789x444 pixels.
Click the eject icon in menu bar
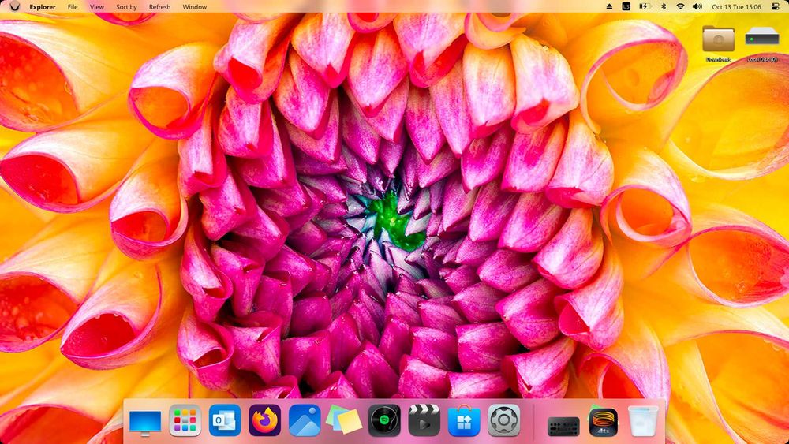tap(609, 6)
